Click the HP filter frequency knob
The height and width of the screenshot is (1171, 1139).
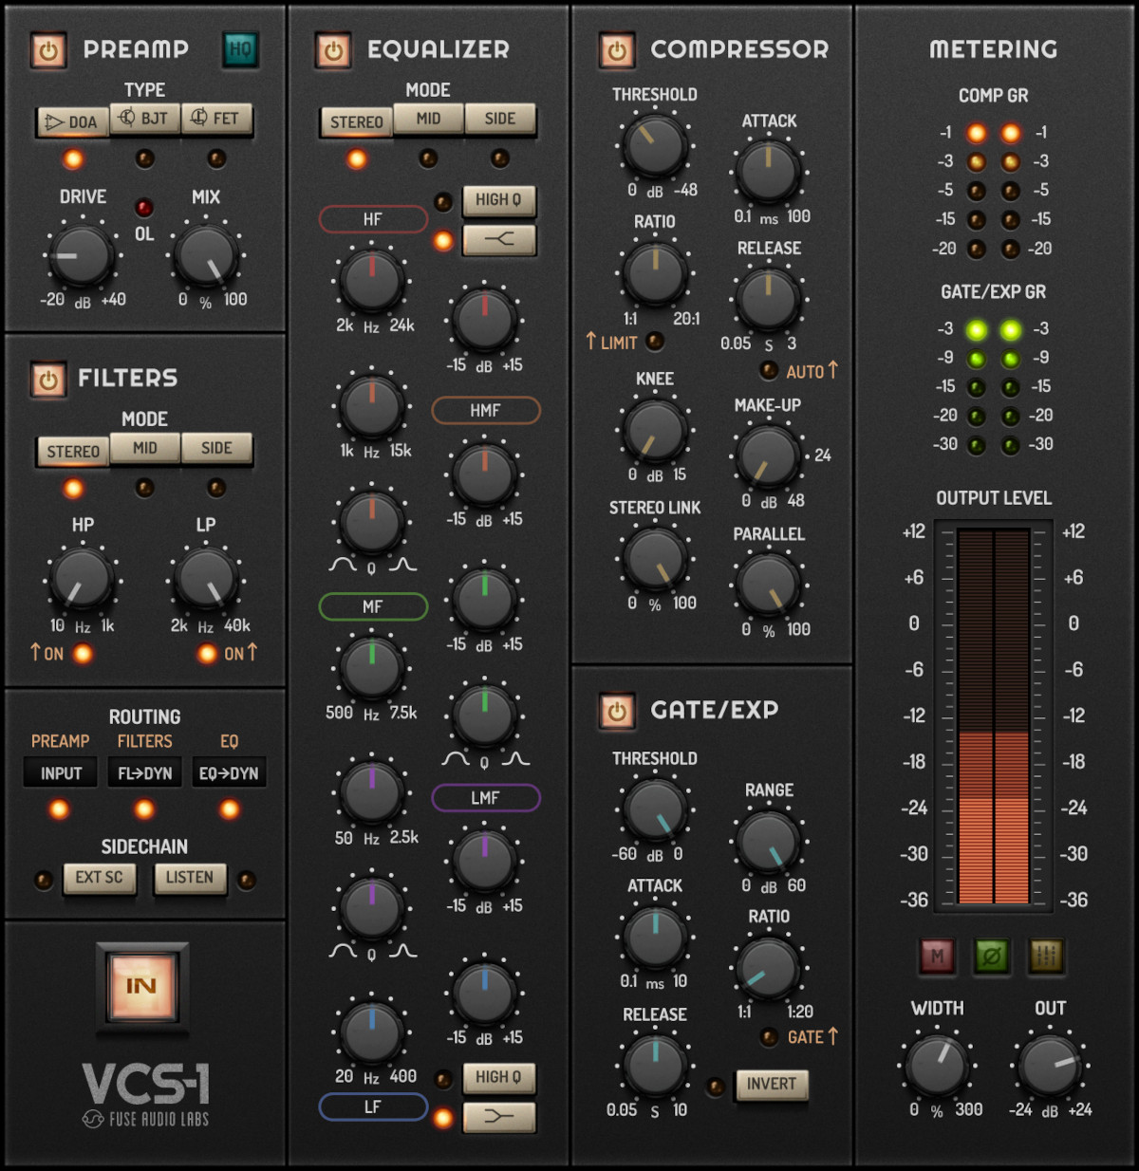click(82, 580)
